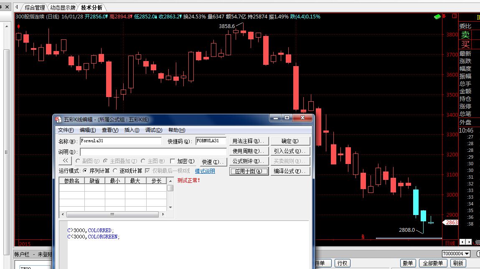This screenshot has width=480, height=269.
Task: Click the 引入公式 button
Action: pyautogui.click(x=290, y=151)
